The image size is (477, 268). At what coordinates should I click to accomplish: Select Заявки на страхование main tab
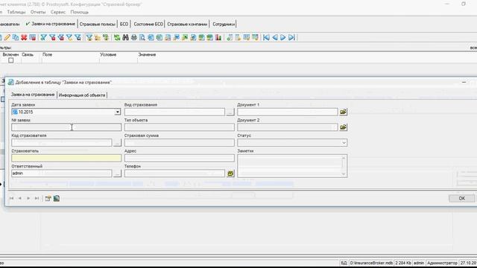click(51, 24)
